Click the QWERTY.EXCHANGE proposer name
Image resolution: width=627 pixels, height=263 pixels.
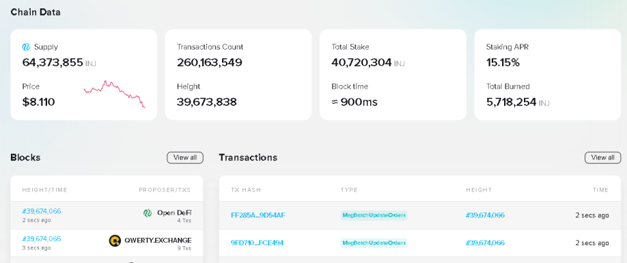158,241
